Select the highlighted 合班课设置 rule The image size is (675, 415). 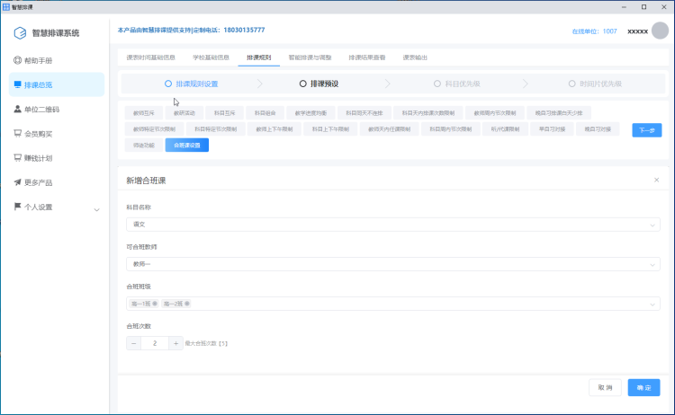pos(187,146)
